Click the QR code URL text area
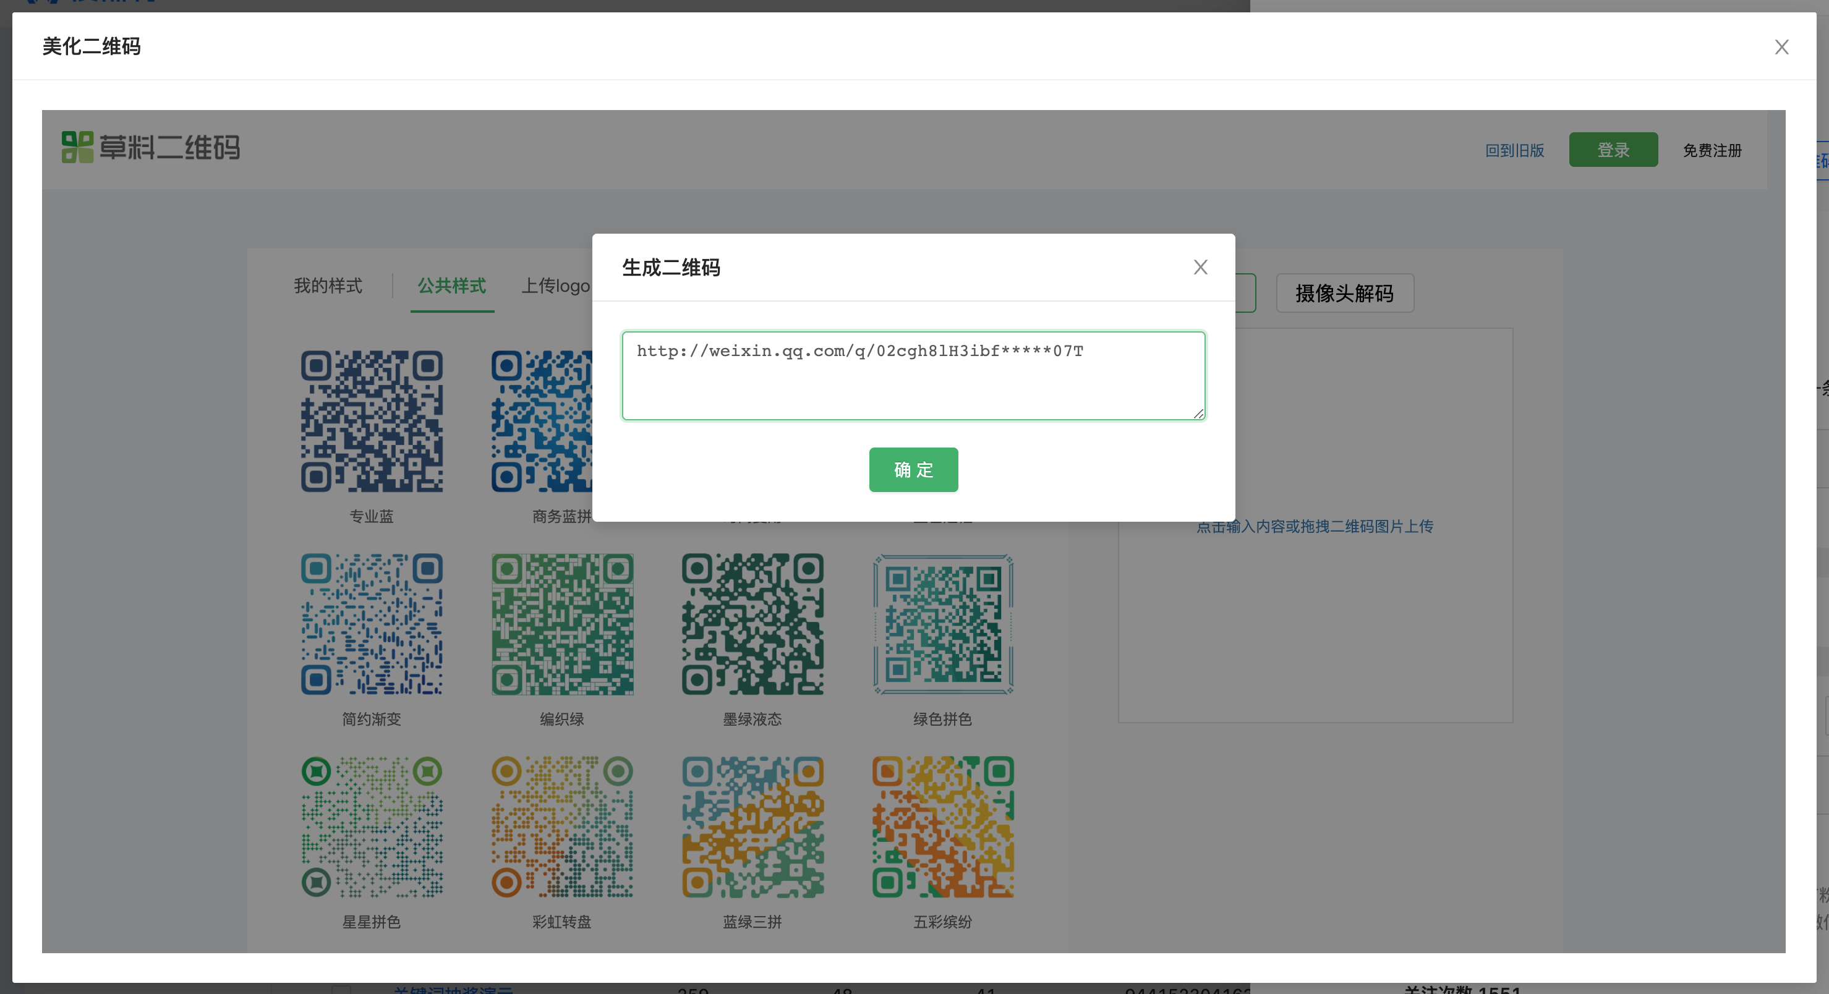The width and height of the screenshot is (1829, 994). [913, 376]
